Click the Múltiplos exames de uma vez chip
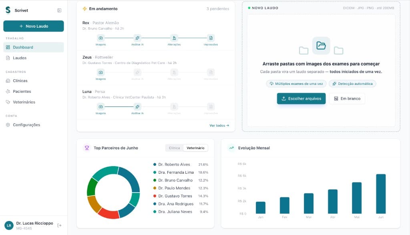Screen dimensions: 410x235 296,84
